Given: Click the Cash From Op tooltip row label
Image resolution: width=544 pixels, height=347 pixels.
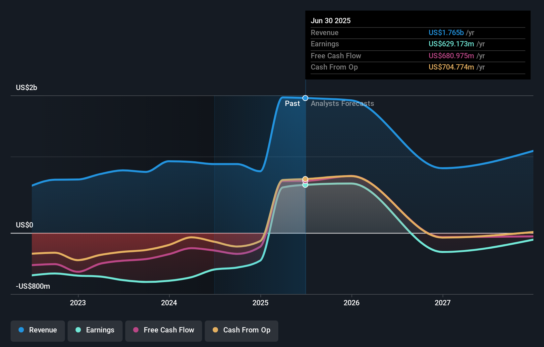Looking at the screenshot, I should coord(334,67).
